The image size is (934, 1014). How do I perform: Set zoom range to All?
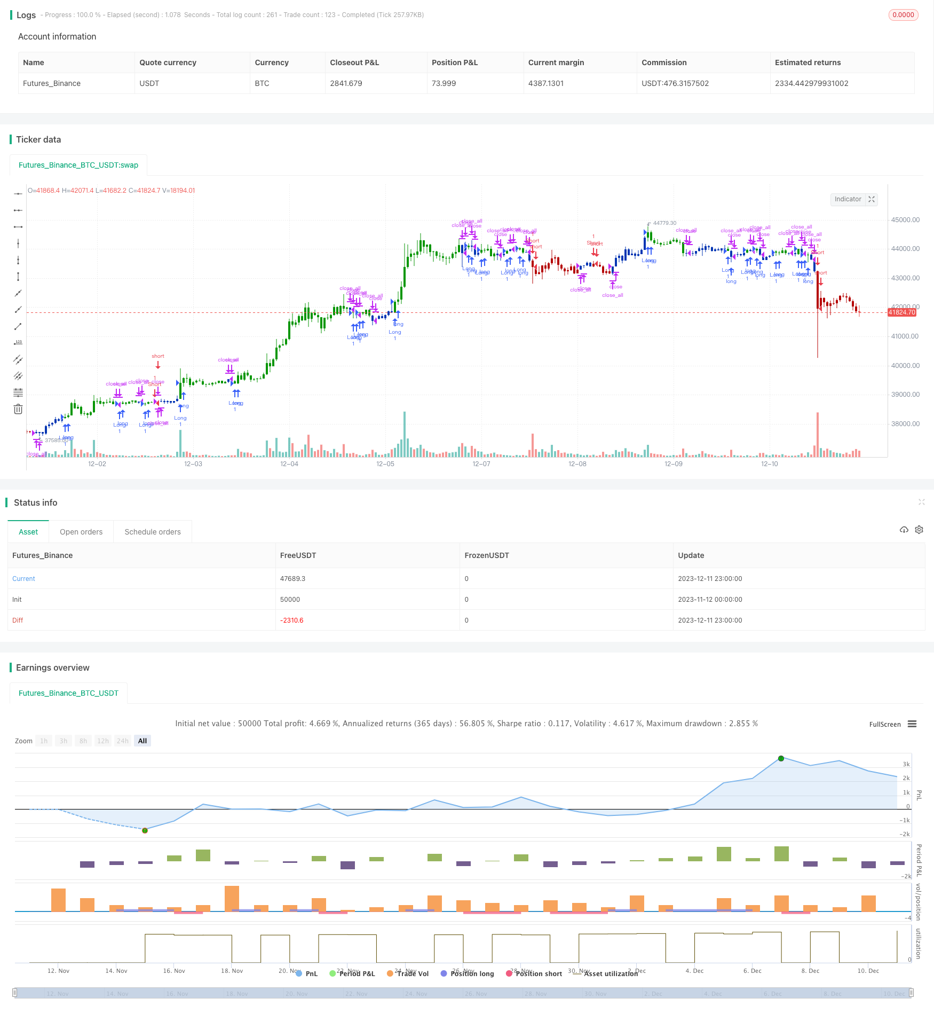[143, 741]
